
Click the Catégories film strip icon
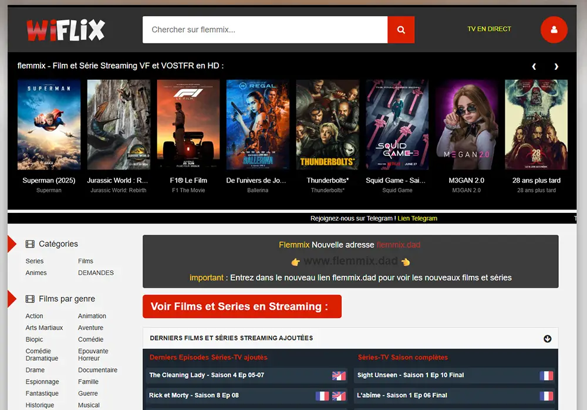[x=30, y=244]
